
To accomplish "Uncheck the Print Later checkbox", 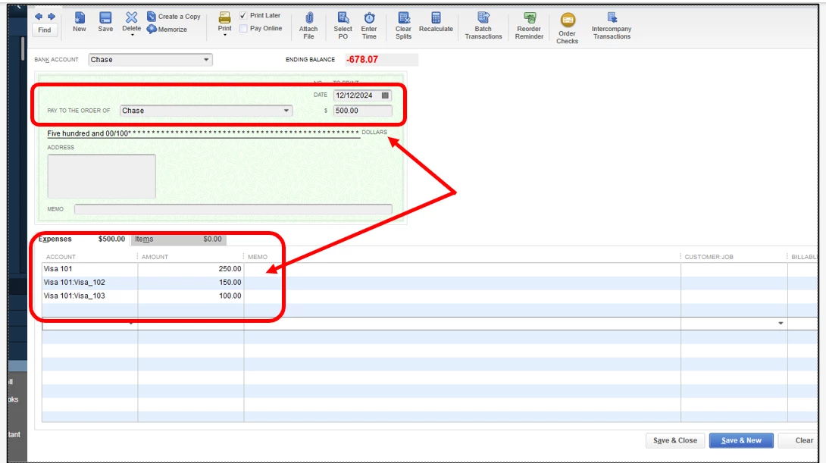I will (243, 15).
